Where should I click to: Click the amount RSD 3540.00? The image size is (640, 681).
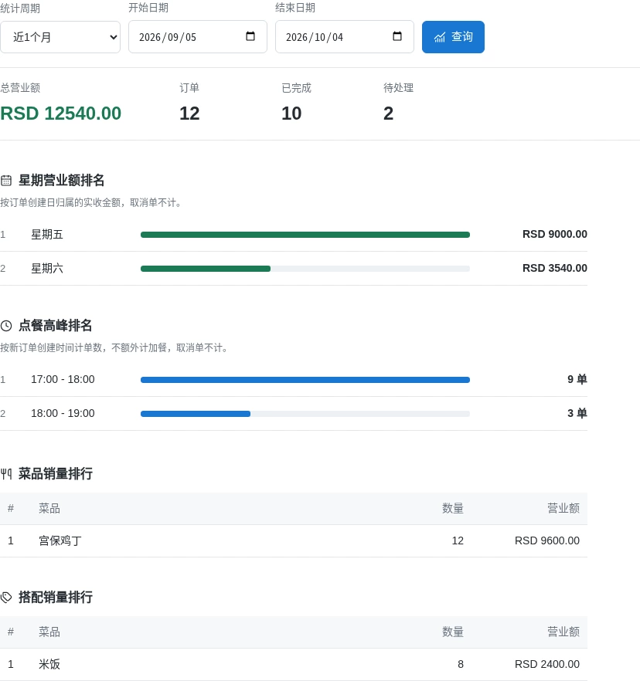[555, 268]
